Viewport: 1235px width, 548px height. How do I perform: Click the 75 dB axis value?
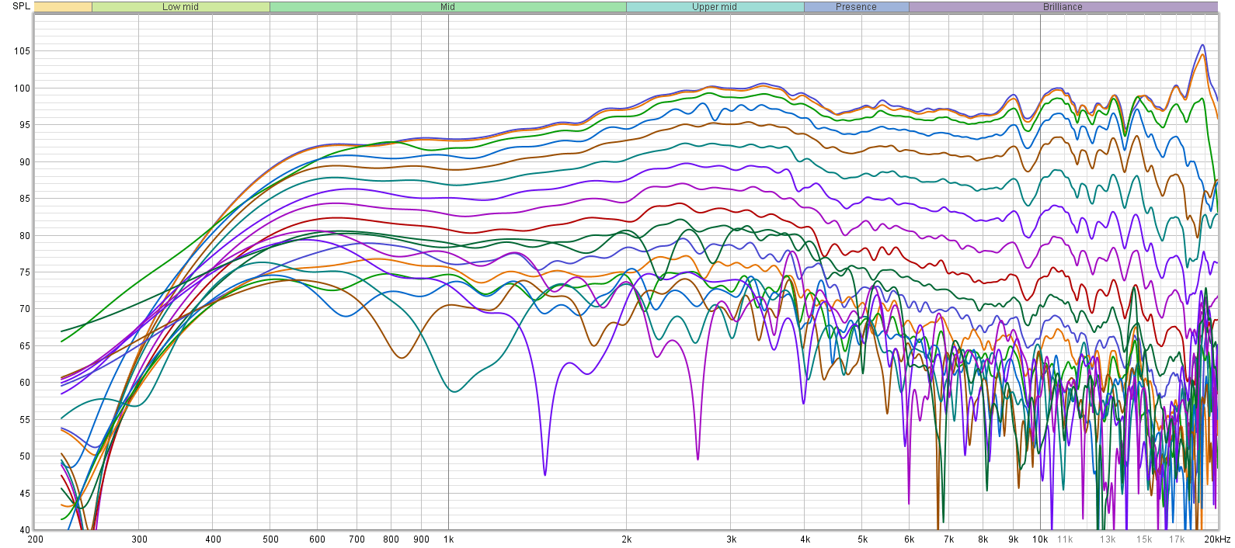24,272
